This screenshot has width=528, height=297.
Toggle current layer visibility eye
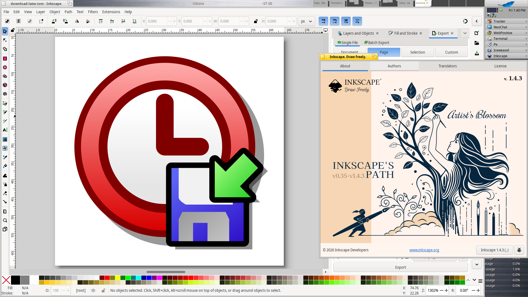(x=93, y=290)
